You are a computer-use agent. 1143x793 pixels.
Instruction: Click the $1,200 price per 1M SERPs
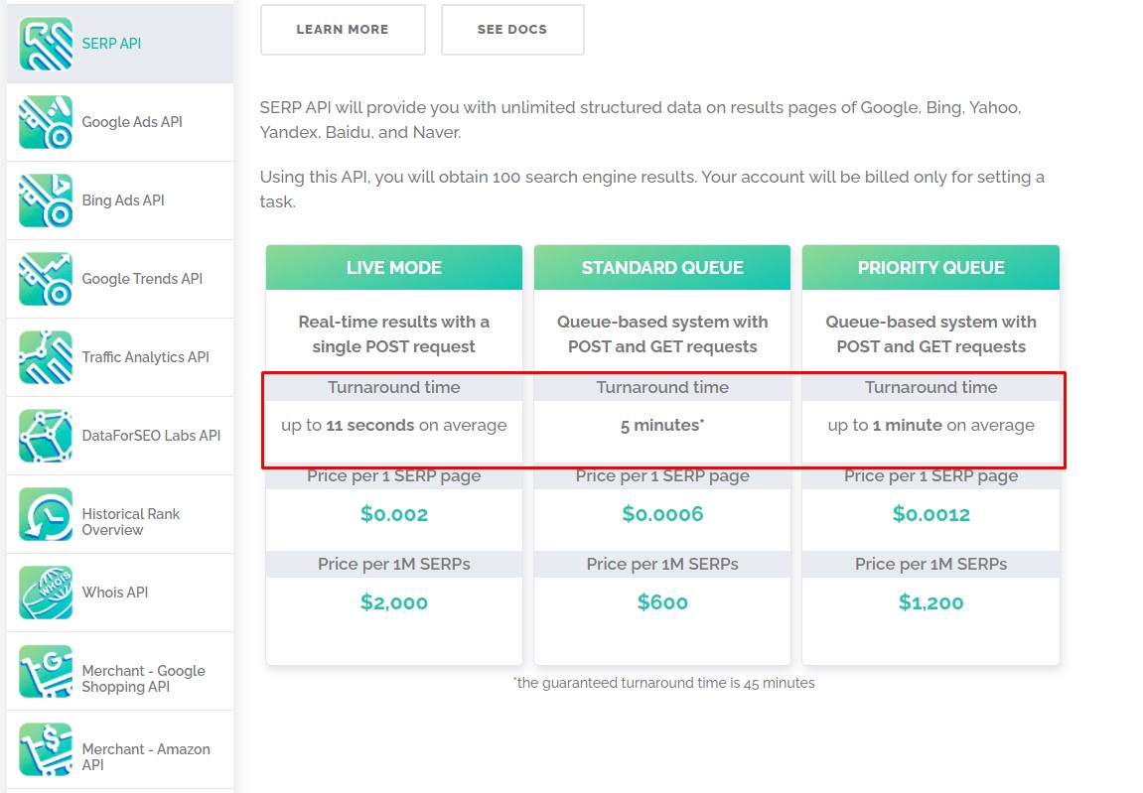click(x=930, y=602)
